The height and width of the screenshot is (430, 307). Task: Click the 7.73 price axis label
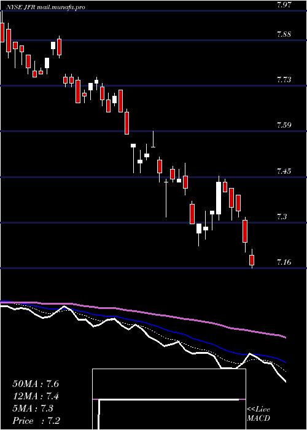coord(284,80)
